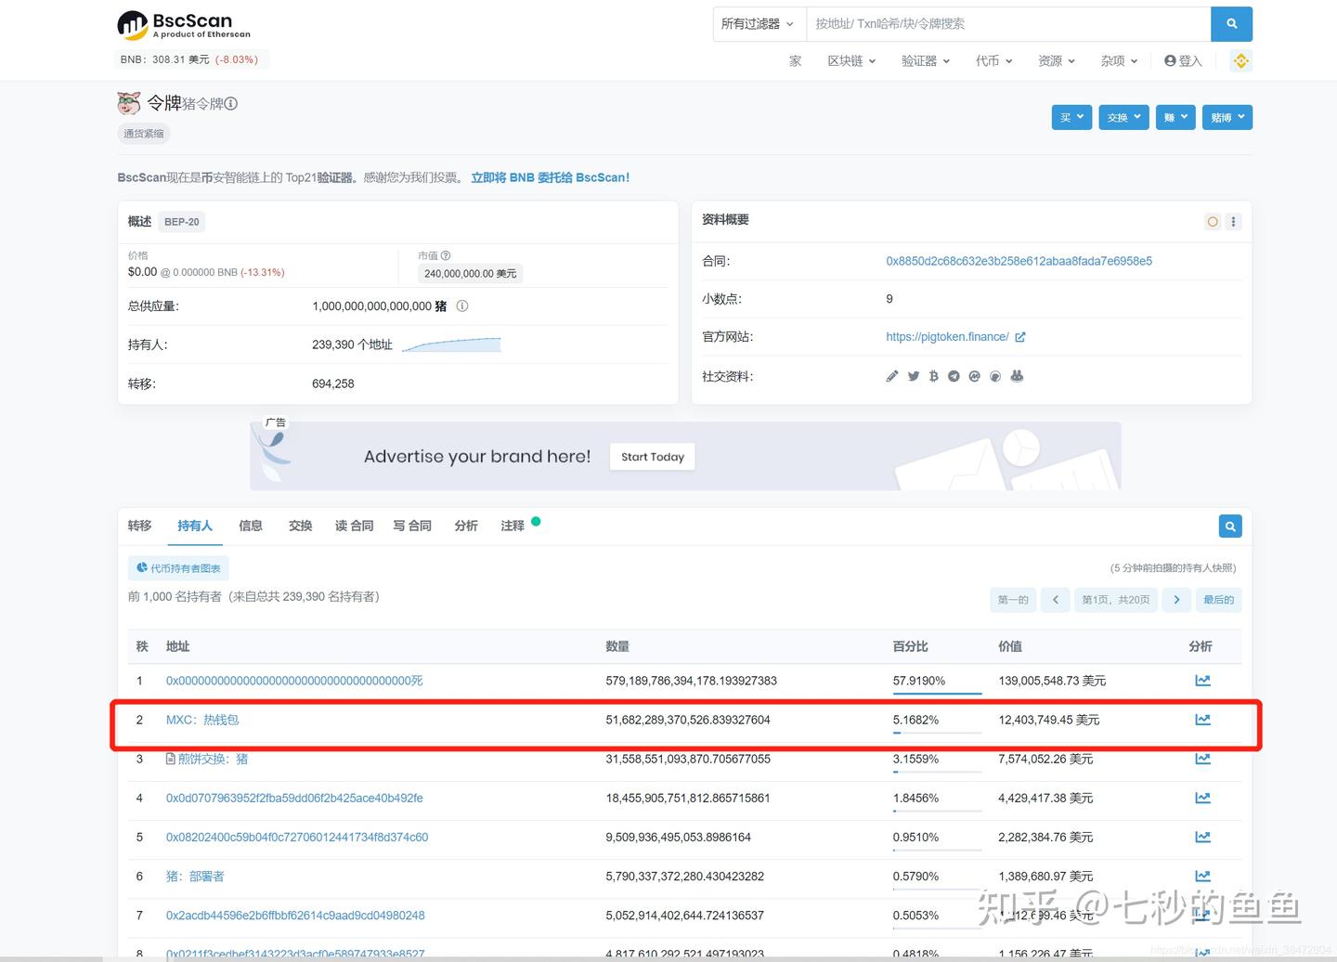Viewport: 1337px width, 962px height.
Task: Open the 读 合同 tab
Action: (x=354, y=526)
